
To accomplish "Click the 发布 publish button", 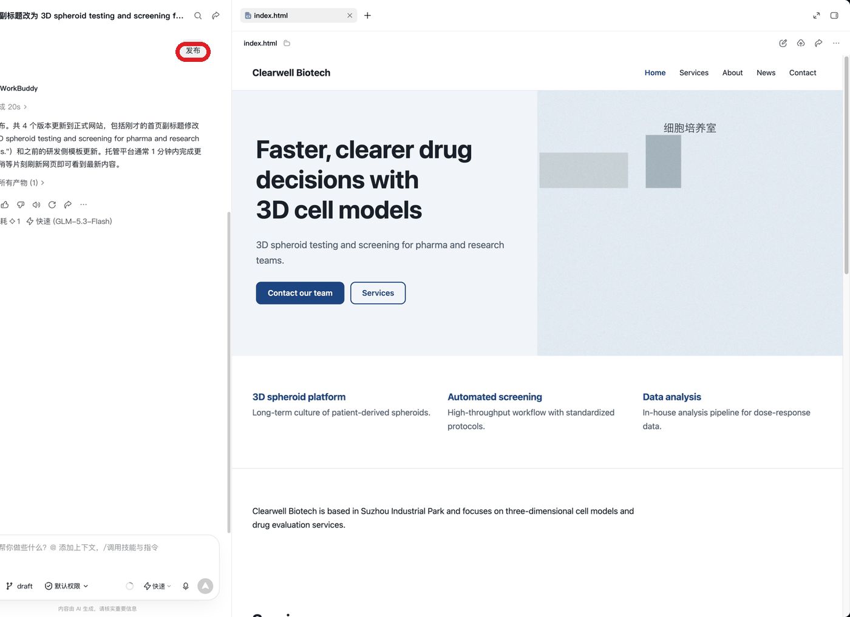I will click(193, 51).
